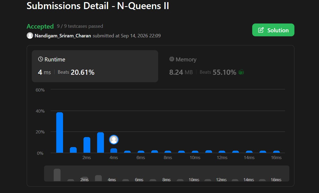The height and width of the screenshot is (193, 319).
Task: Click the tallest blue bar in the runtime chart
Action: click(x=60, y=132)
